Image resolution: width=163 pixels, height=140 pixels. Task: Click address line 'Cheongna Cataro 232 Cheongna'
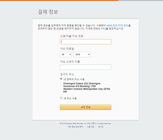(82, 84)
